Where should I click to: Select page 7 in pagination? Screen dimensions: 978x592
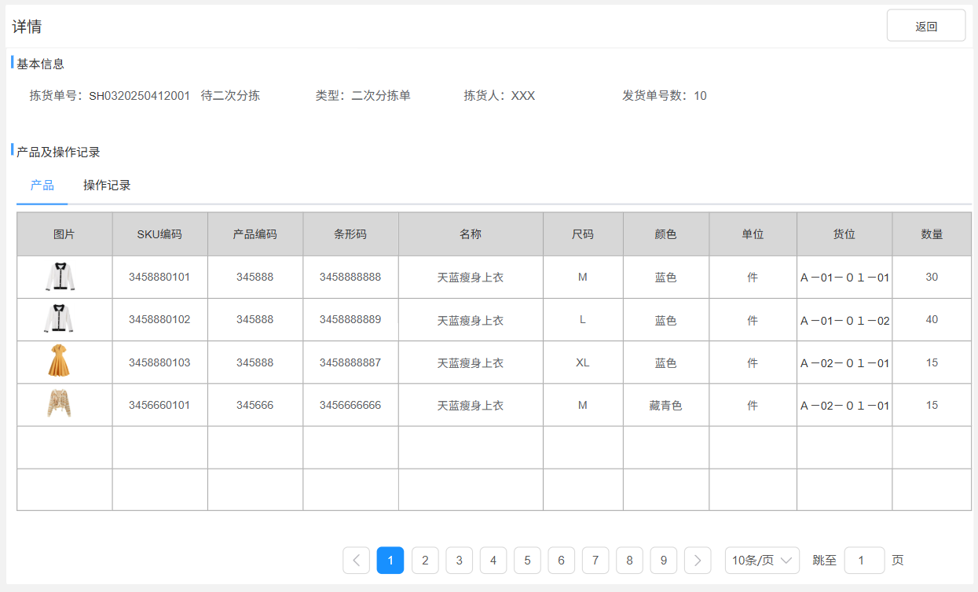click(x=595, y=561)
